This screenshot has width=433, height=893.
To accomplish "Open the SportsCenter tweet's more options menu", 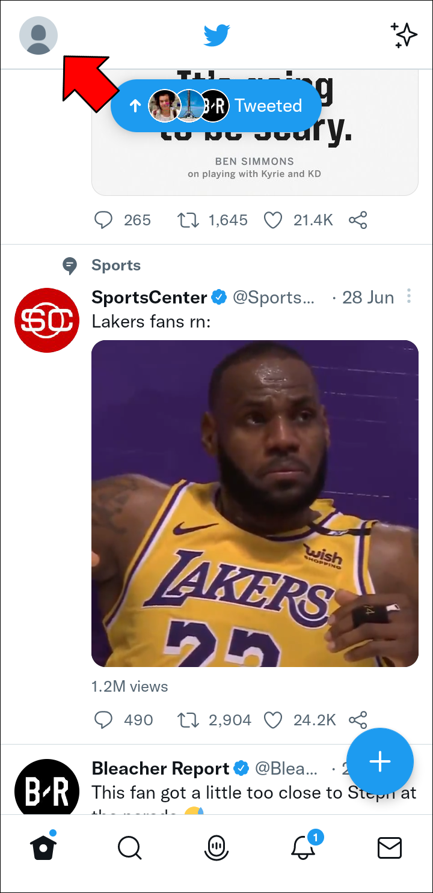I will coord(409,296).
